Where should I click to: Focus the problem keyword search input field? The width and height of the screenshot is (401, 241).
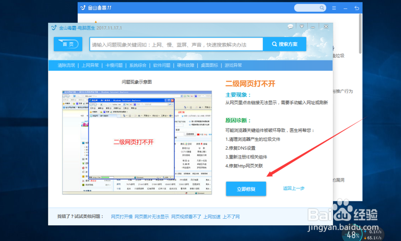point(176,44)
